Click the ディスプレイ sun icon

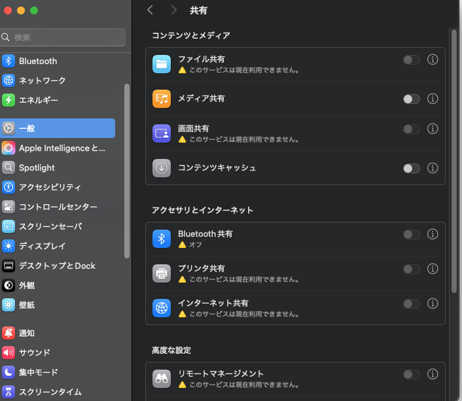pos(9,246)
